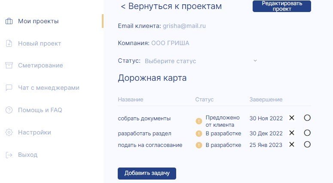The width and height of the screenshot is (333, 183).
Task: Toggle the circle for разработать раздел task
Action: tap(307, 133)
